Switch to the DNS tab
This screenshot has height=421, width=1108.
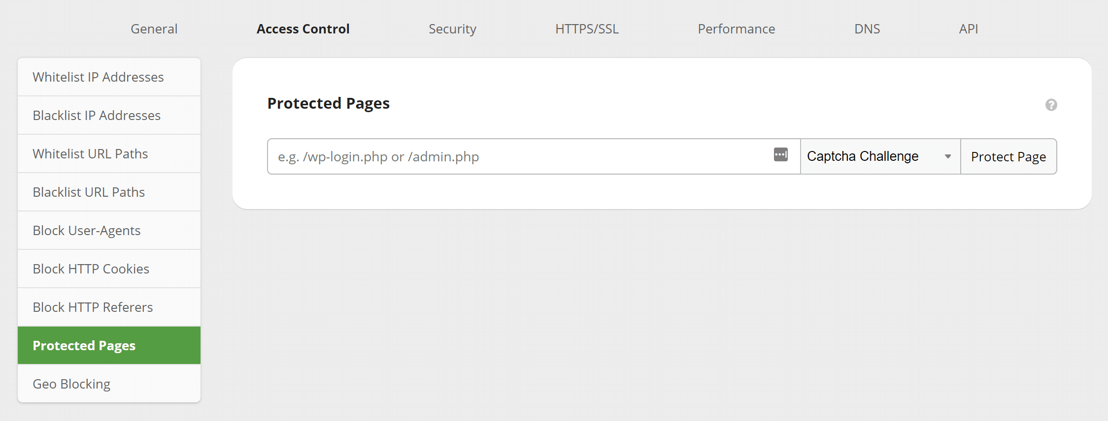pos(867,29)
